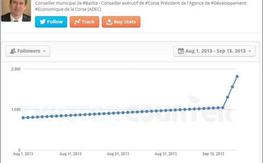Open the #Bastia hashtag link

click(90, 3)
